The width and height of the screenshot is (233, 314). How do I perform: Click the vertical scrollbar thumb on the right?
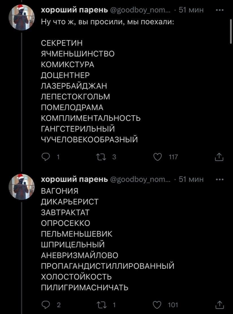coord(230,32)
